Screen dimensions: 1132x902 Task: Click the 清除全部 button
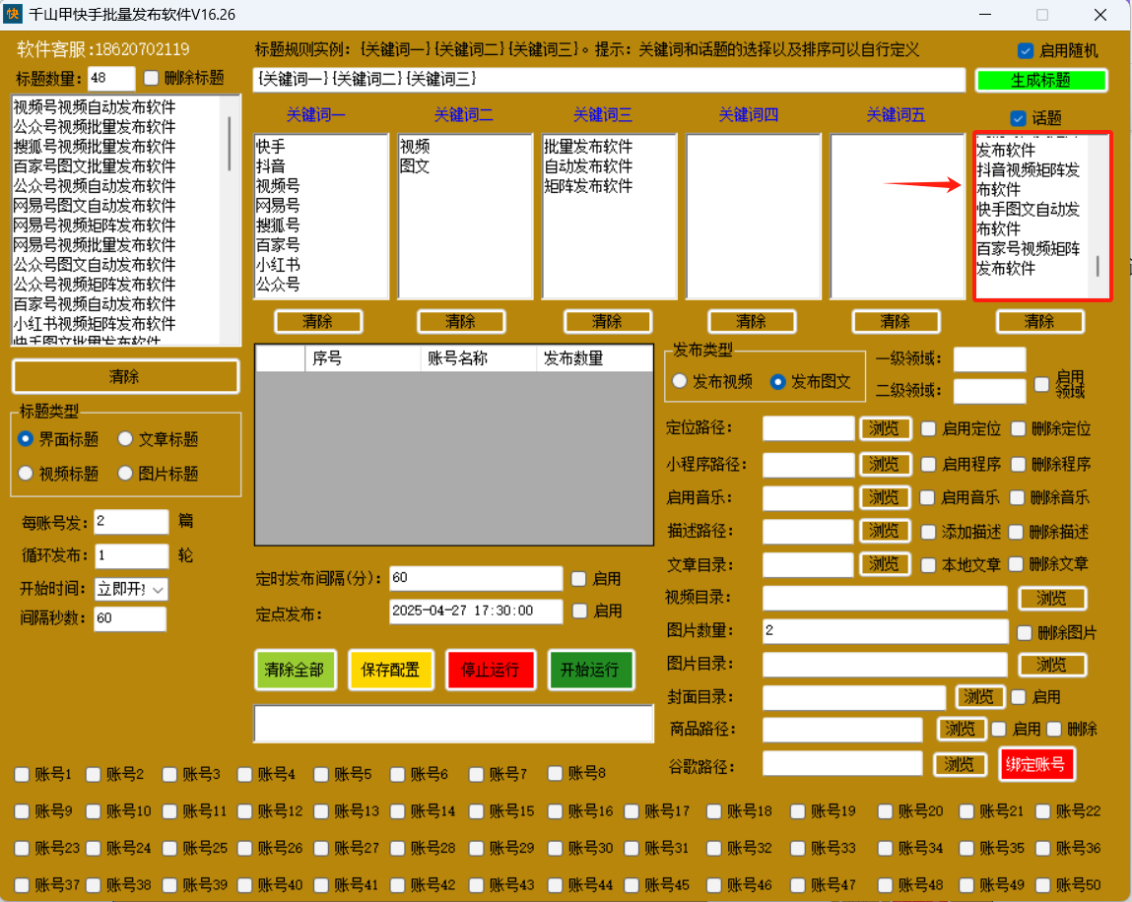295,670
